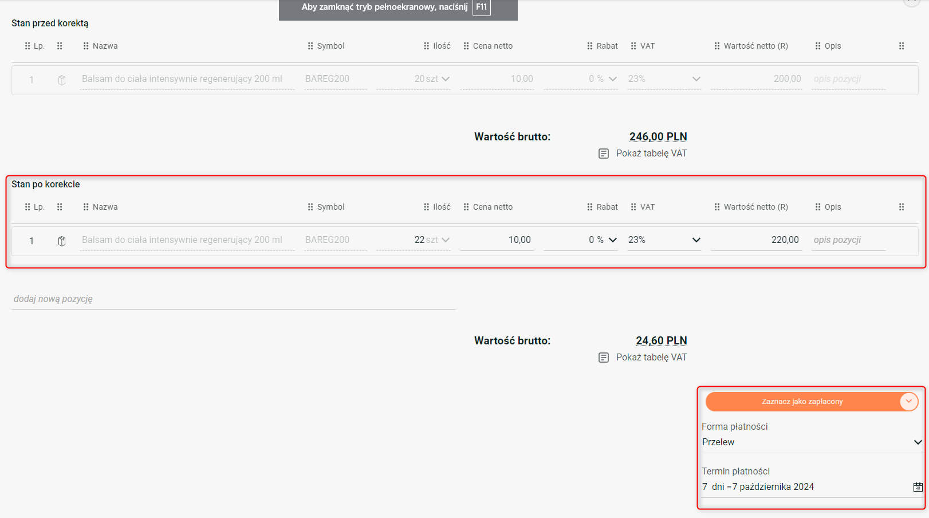Viewport: 929px width, 518px height.
Task: Click the drag handle beside 'Opis' in the 'Stan po korekcie' header
Action: click(818, 207)
